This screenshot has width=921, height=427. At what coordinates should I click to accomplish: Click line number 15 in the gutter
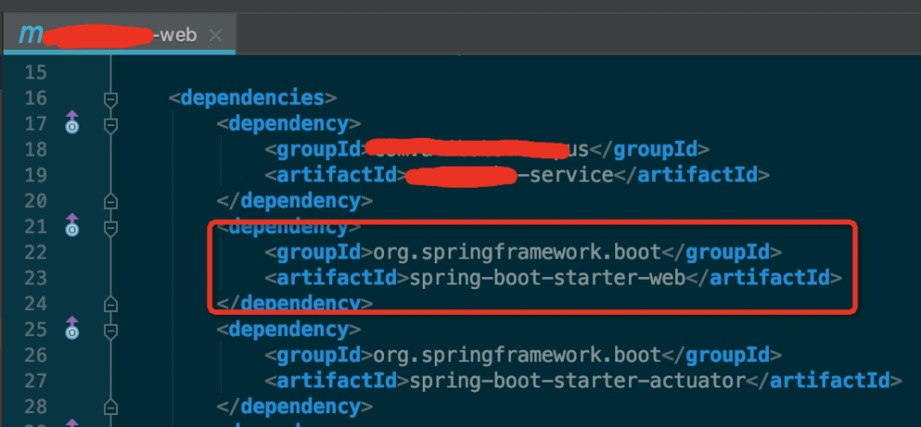34,73
